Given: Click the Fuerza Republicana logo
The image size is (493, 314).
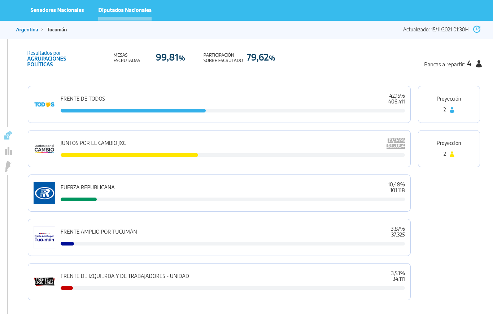Looking at the screenshot, I should click(44, 193).
